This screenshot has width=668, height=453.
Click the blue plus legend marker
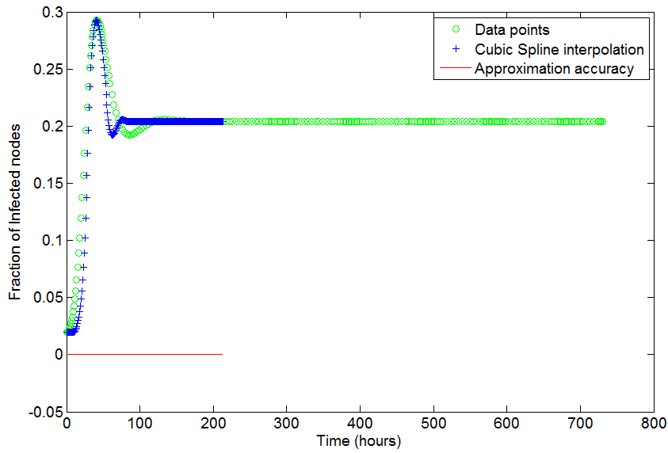point(456,49)
